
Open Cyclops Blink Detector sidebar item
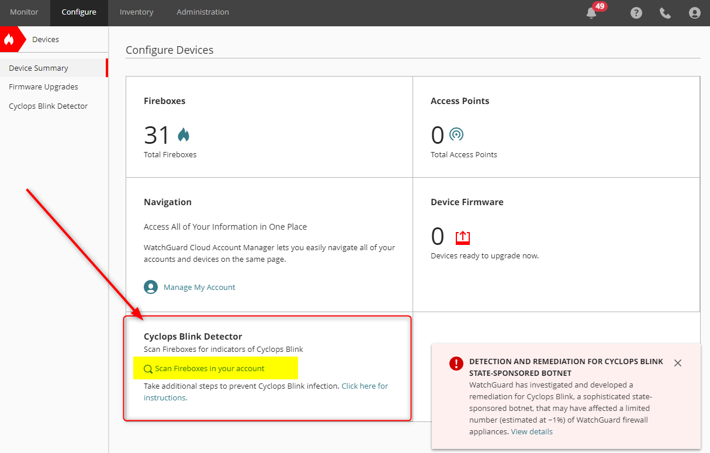pos(48,106)
